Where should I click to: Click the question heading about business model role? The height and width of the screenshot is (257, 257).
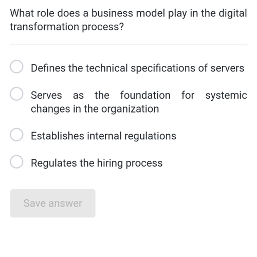coord(128,20)
